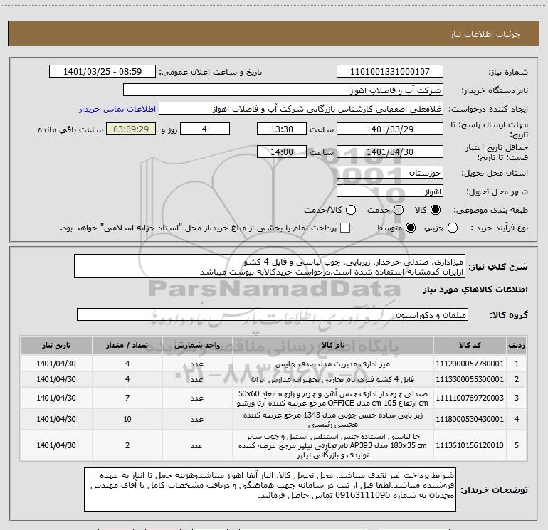Image resolution: width=548 pixels, height=530 pixels.
Task: Click item name میز اداری مدیریت مدل صدف جلیس
Action: click(333, 364)
